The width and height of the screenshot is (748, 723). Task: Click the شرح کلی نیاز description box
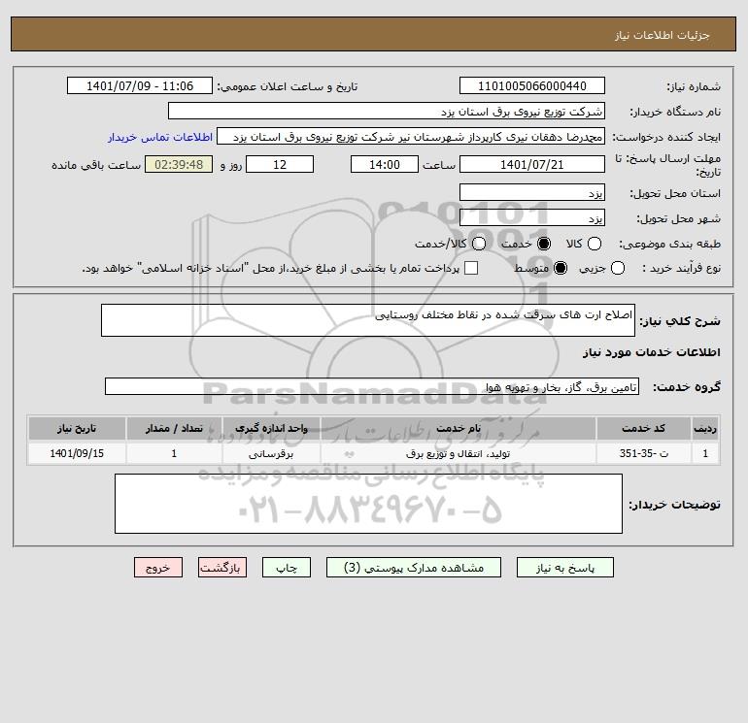tap(368, 321)
